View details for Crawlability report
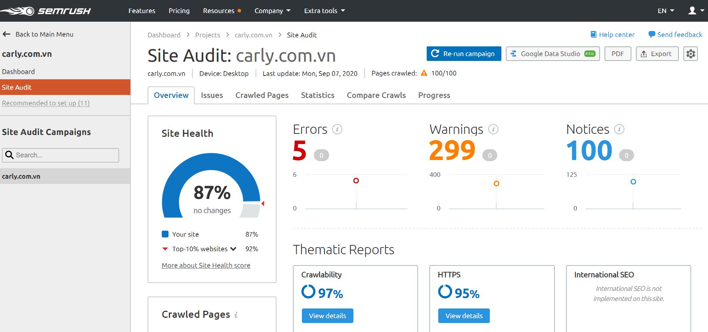Image resolution: width=708 pixels, height=332 pixels. (x=327, y=316)
